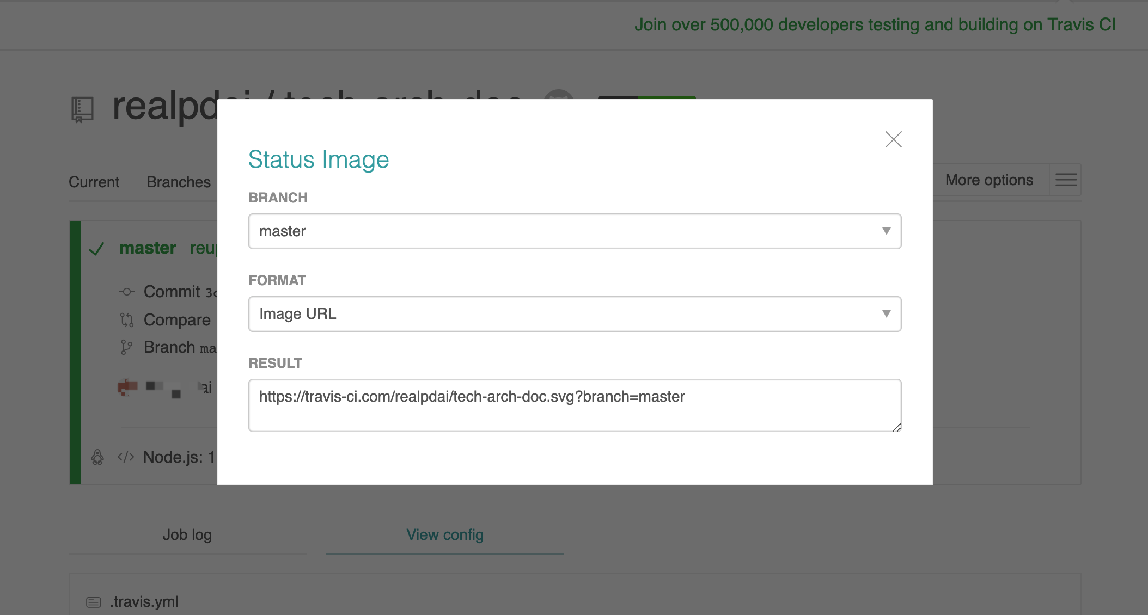The image size is (1148, 615).
Task: Click the Join over 500,000 developers link
Action: [875, 25]
